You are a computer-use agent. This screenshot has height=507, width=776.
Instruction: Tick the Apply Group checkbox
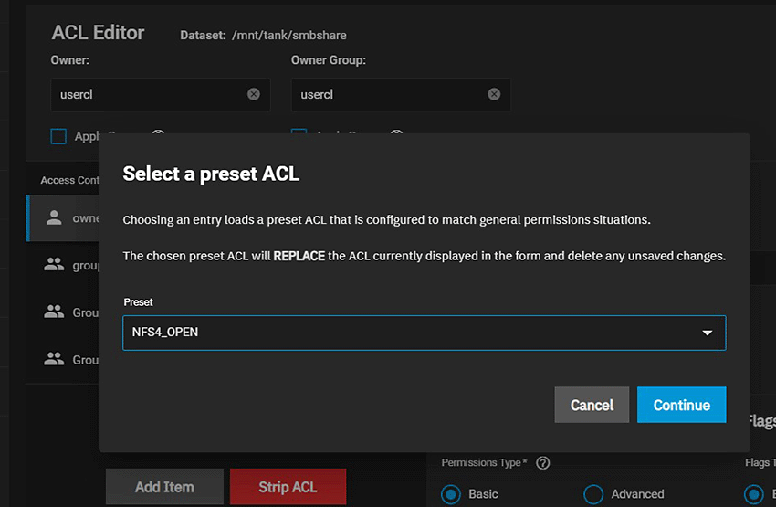tap(299, 135)
